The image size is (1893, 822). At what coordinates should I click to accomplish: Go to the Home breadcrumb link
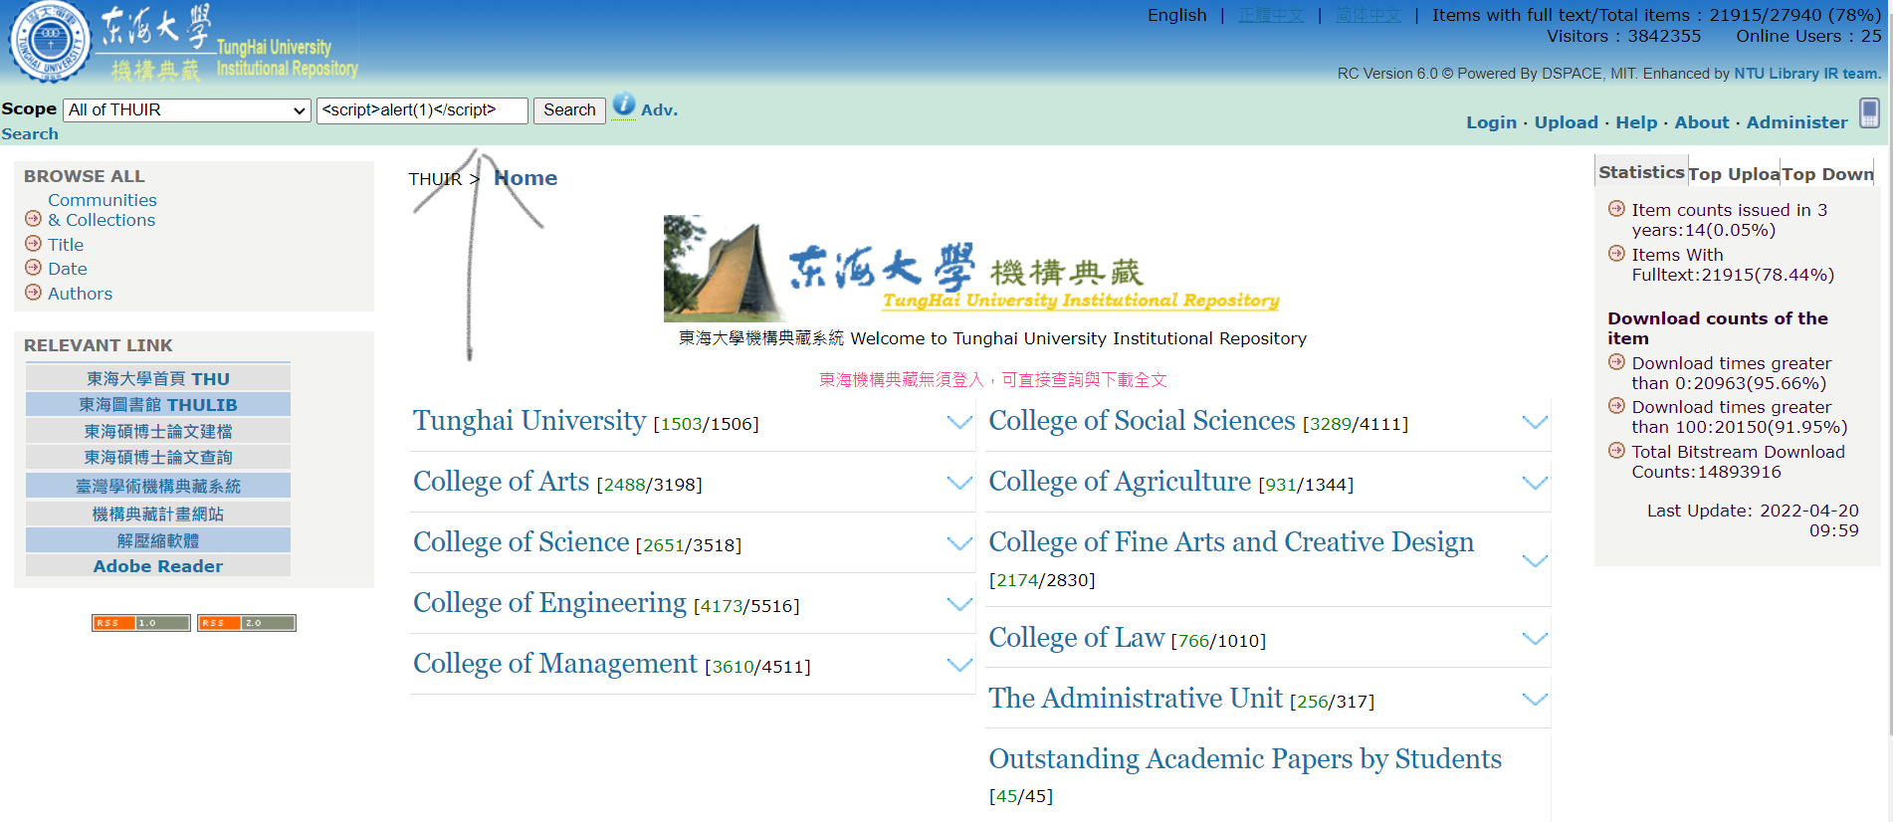(526, 178)
